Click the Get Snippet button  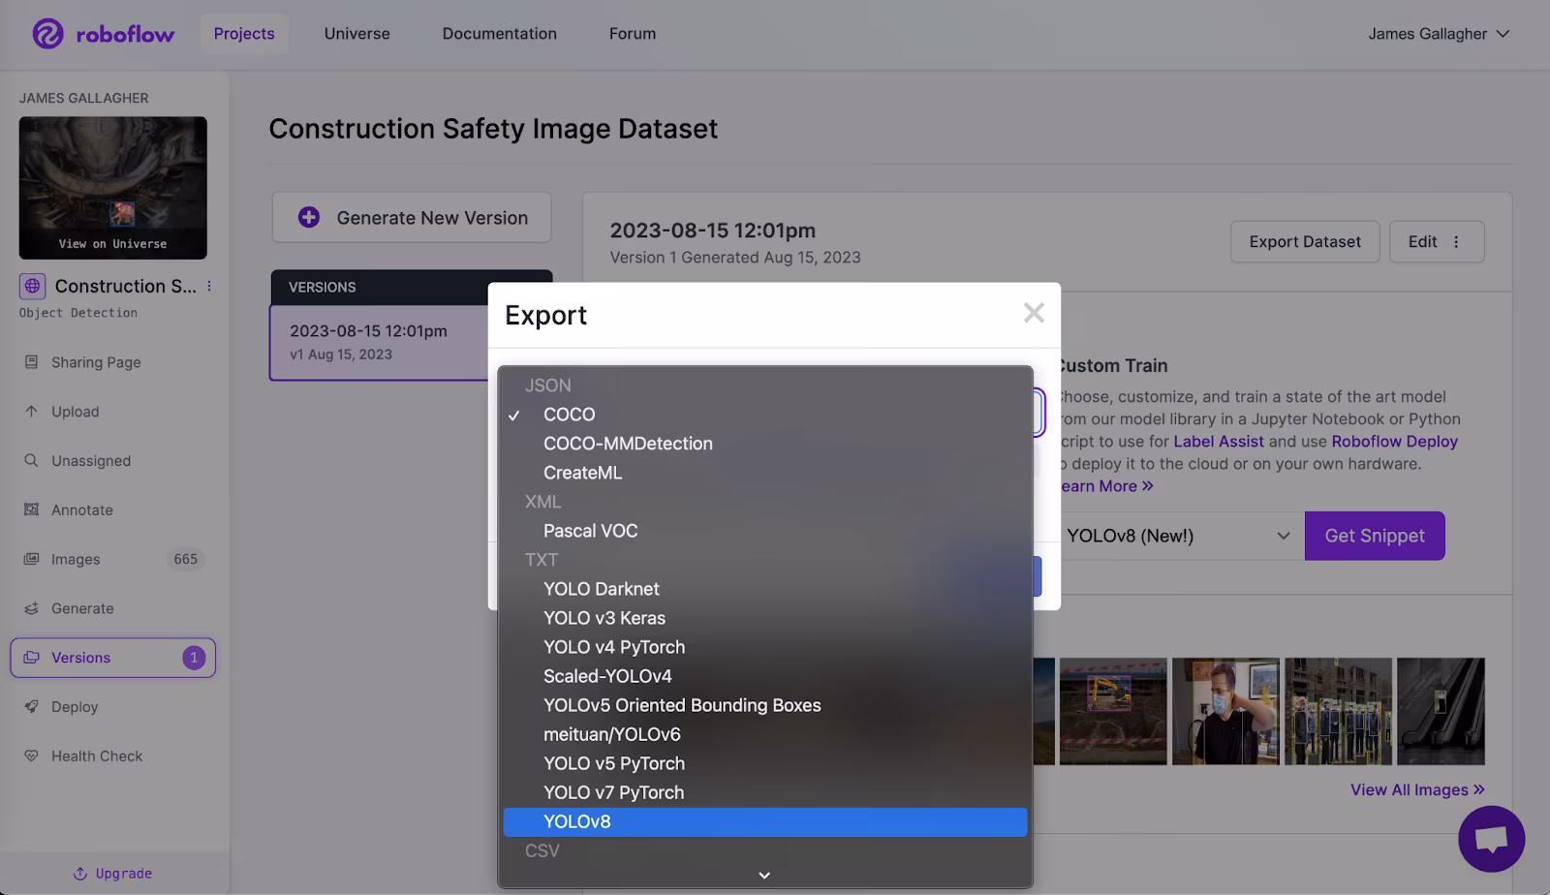pos(1375,536)
